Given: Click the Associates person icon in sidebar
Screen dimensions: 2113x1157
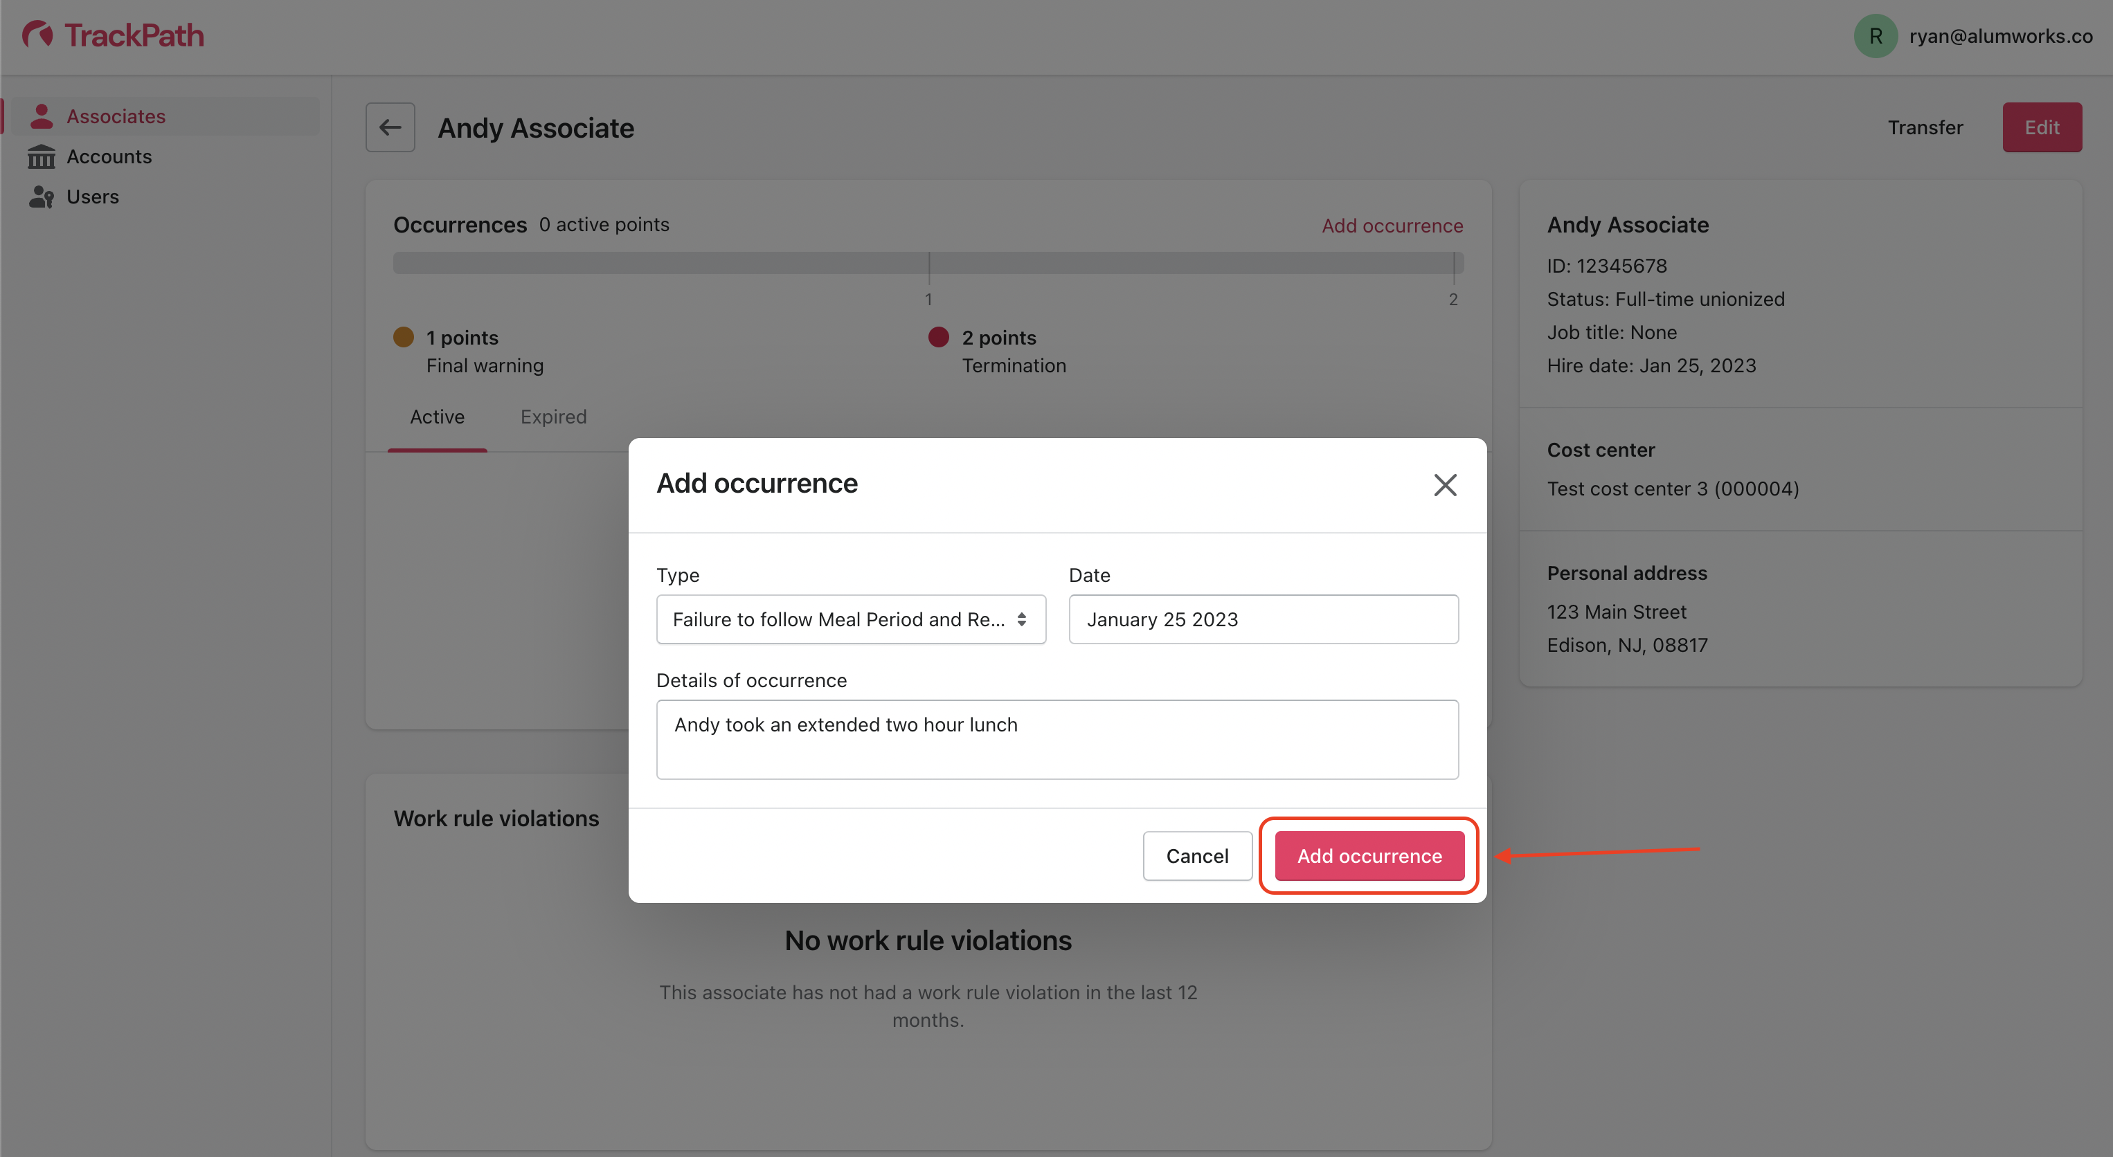Looking at the screenshot, I should click(x=41, y=116).
